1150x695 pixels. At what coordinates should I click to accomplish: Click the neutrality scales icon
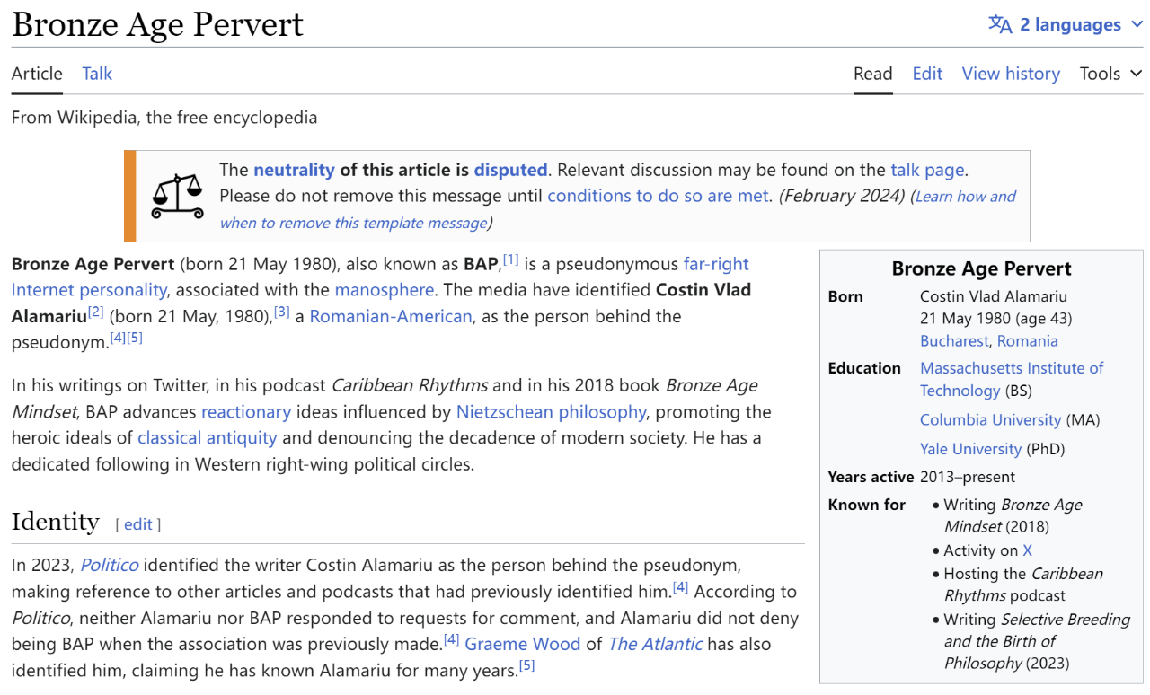coord(177,196)
